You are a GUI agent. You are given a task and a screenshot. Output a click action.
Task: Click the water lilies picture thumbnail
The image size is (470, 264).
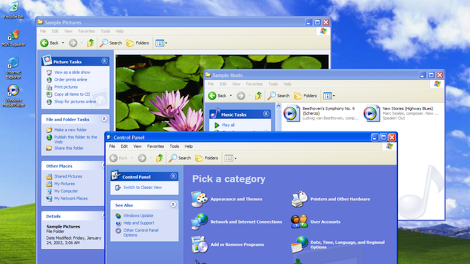point(159,92)
